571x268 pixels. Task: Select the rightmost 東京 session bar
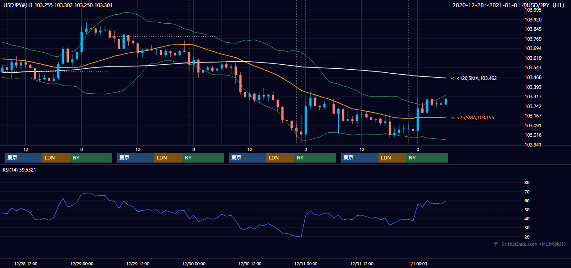360,158
